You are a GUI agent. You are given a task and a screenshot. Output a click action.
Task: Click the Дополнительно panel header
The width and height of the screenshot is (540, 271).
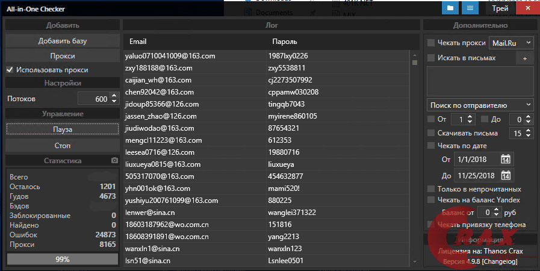(480, 25)
